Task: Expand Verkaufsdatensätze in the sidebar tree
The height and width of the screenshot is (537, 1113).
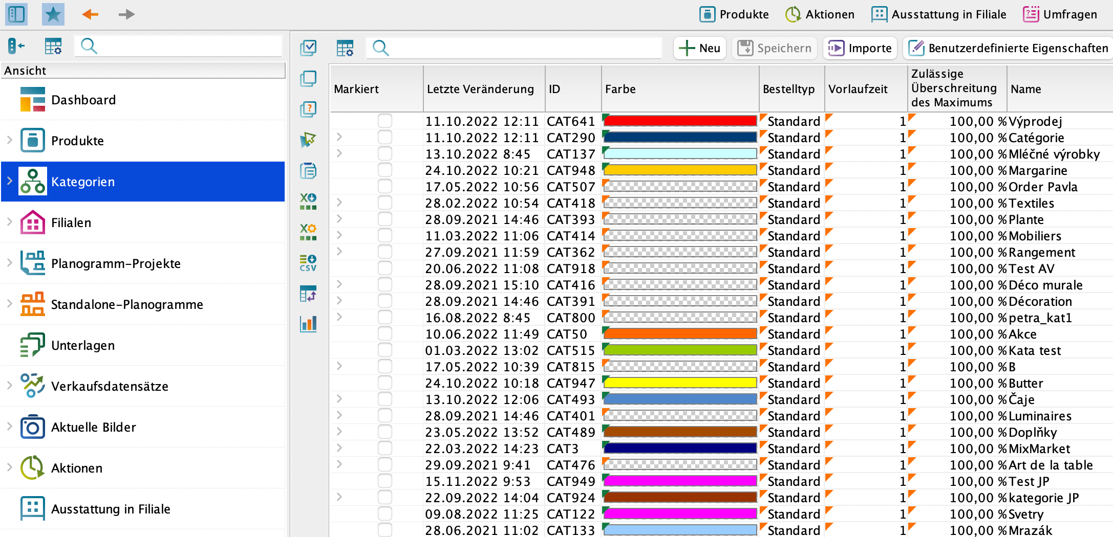Action: [x=9, y=385]
